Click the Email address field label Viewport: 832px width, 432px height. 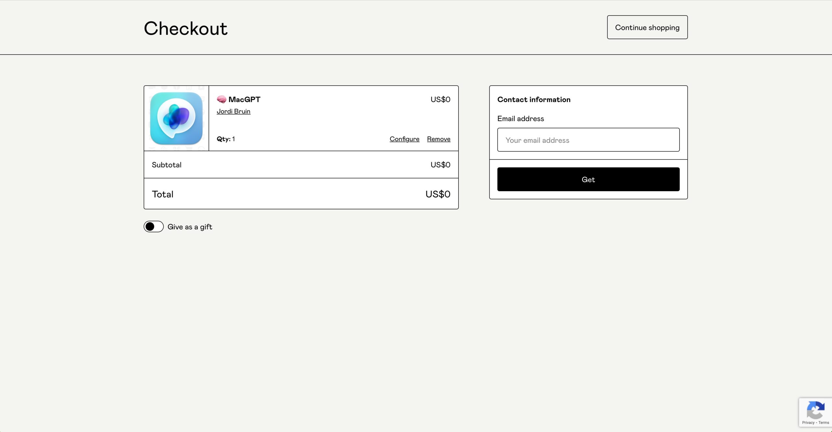tap(520, 119)
